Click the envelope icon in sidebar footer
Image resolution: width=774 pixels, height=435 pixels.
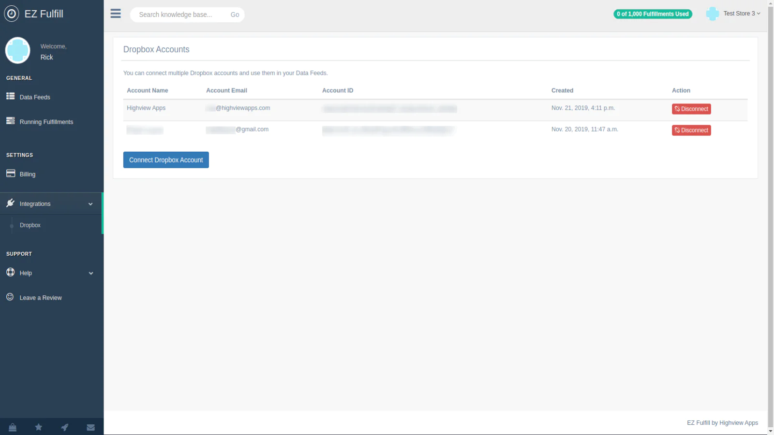pos(90,427)
